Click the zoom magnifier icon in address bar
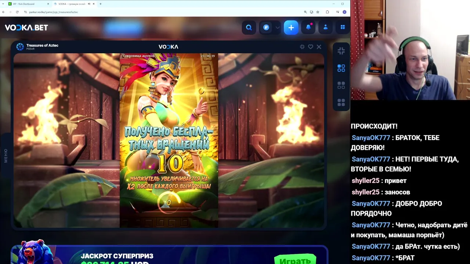This screenshot has height=264, width=470. (305, 12)
